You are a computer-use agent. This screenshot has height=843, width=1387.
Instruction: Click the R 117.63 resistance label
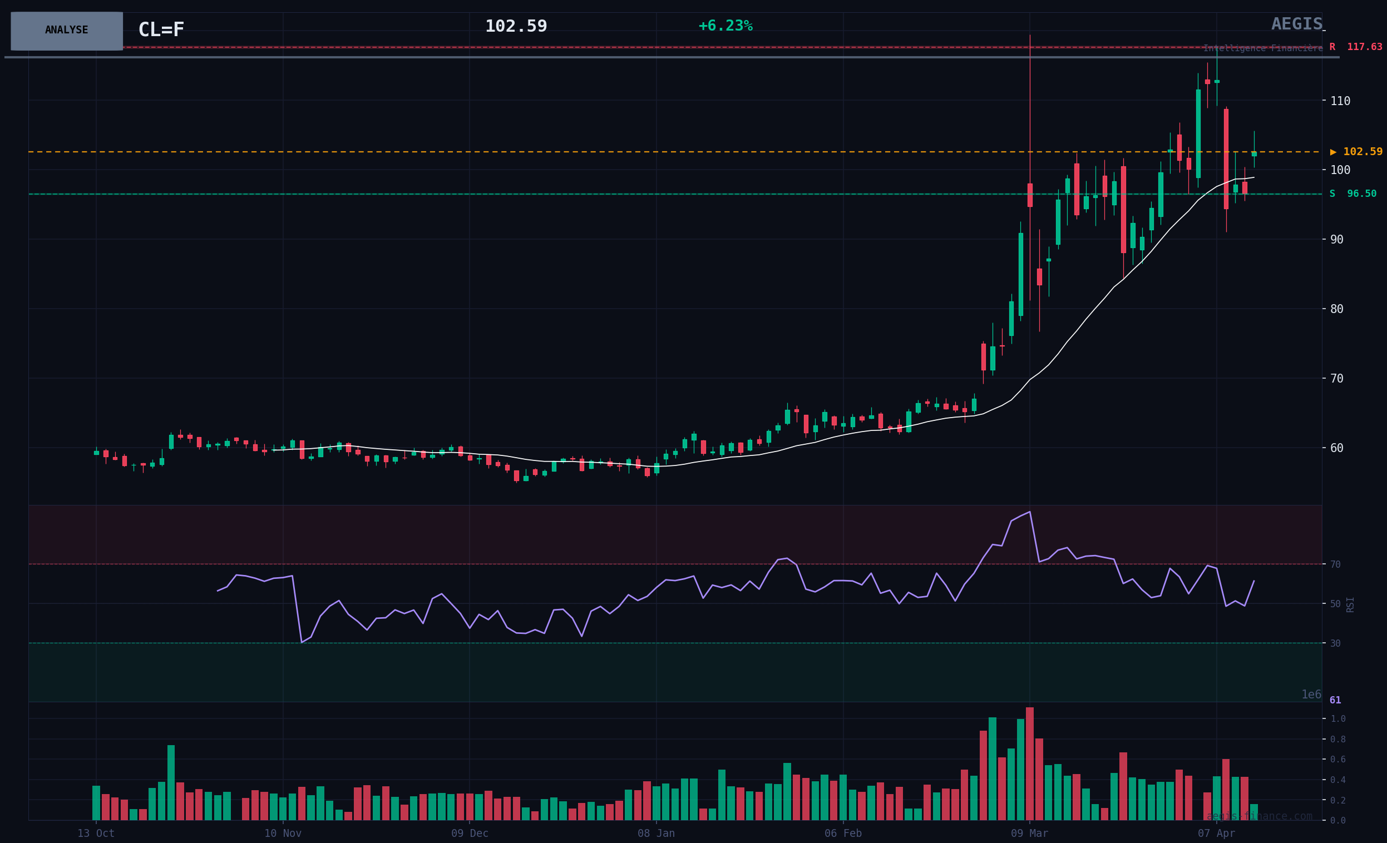[x=1355, y=47]
